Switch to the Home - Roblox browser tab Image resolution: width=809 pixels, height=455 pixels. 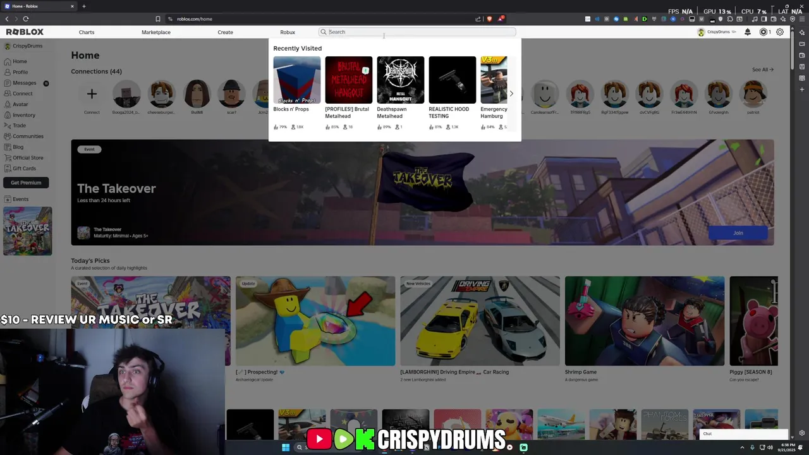tap(38, 6)
